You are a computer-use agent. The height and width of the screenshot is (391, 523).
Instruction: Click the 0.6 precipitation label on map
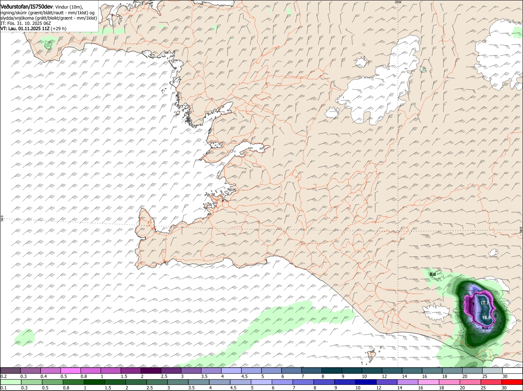pyautogui.click(x=433, y=275)
